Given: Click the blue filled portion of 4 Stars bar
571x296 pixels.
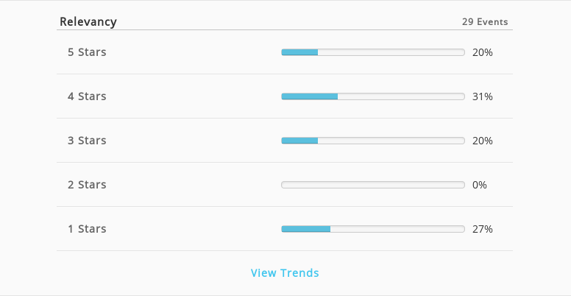Looking at the screenshot, I should click(x=310, y=96).
